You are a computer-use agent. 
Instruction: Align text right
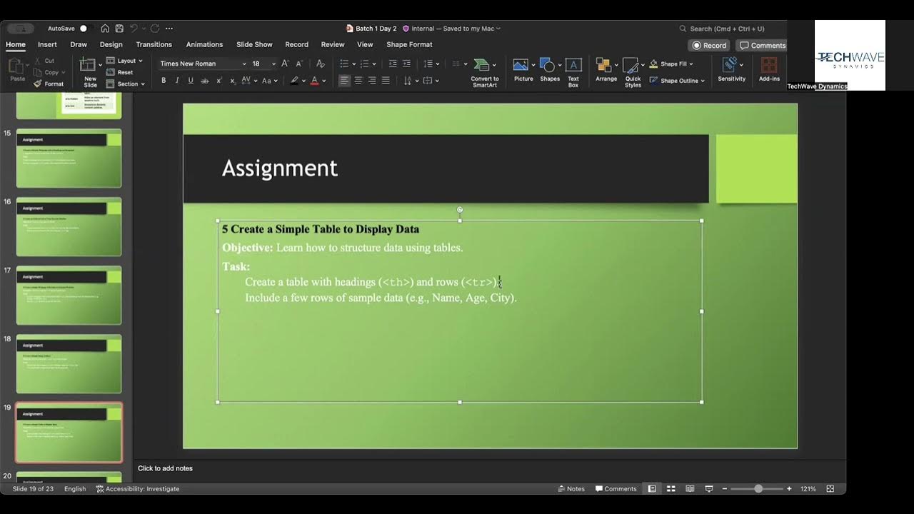click(x=372, y=81)
